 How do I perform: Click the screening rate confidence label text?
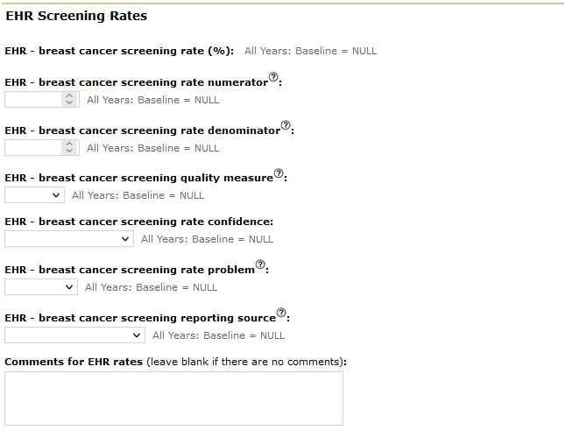138,222
